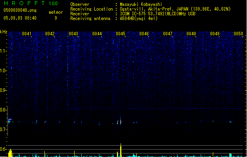
Task: Click the ICOM IC-575 receiver text
Action: [x=157, y=14]
